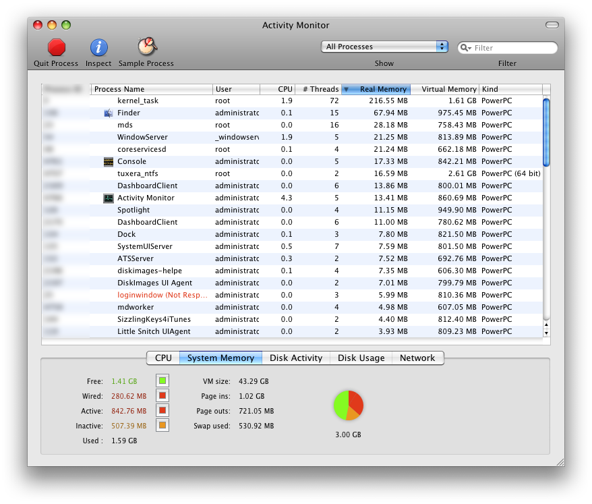The width and height of the screenshot is (592, 504).
Task: Sort by Virtual Memory column header
Action: click(445, 89)
